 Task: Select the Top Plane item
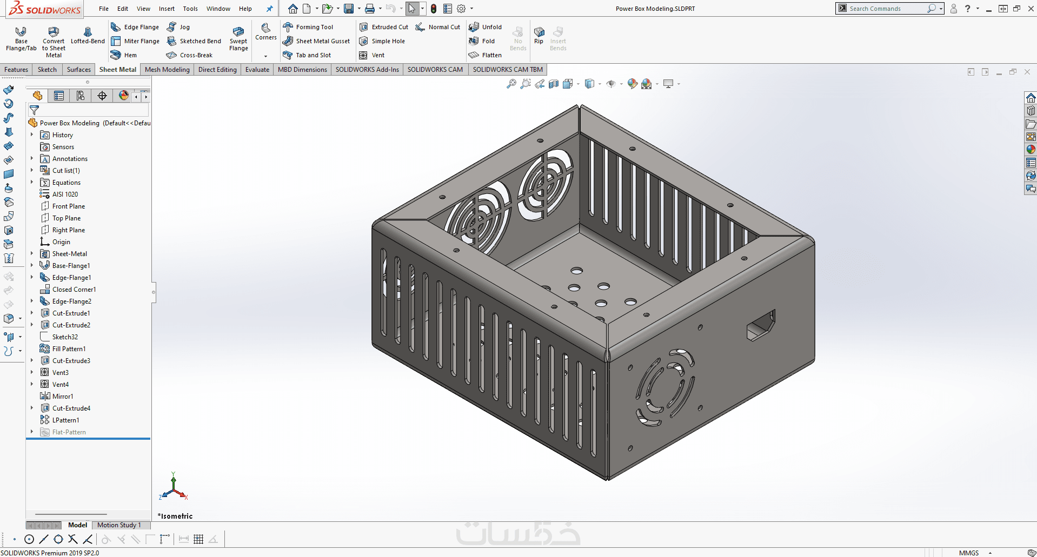[61, 218]
